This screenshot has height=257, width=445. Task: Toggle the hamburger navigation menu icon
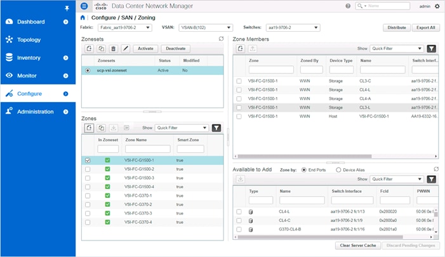pos(84,6)
